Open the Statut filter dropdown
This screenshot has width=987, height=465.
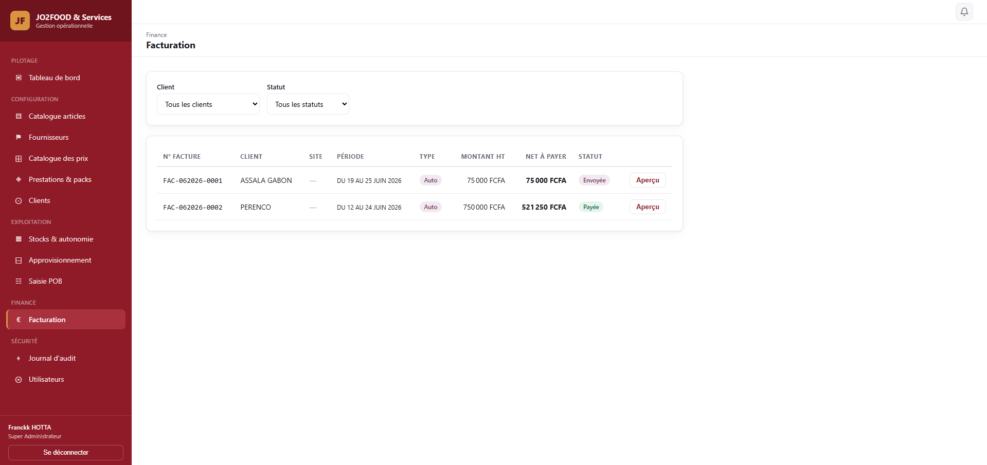[x=308, y=104]
